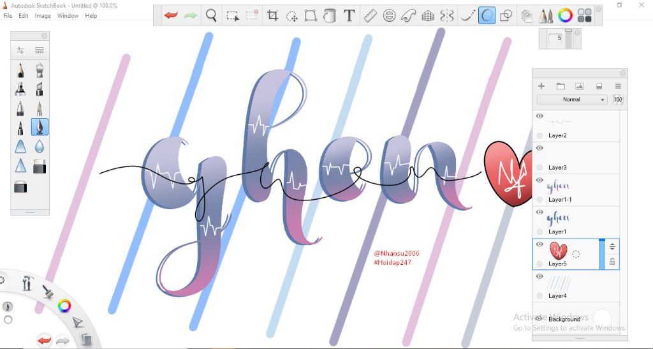Screen dimensions: 653x349
Task: Add a new layer with plus icon
Action: (x=541, y=86)
